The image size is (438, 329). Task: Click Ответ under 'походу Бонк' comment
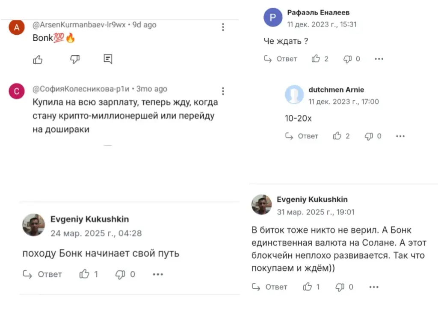point(42,274)
